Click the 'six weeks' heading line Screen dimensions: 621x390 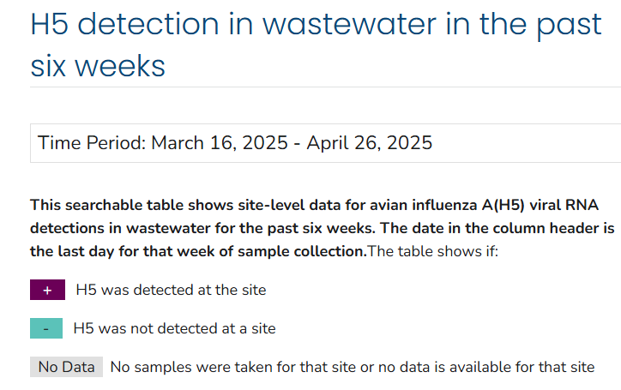(98, 66)
